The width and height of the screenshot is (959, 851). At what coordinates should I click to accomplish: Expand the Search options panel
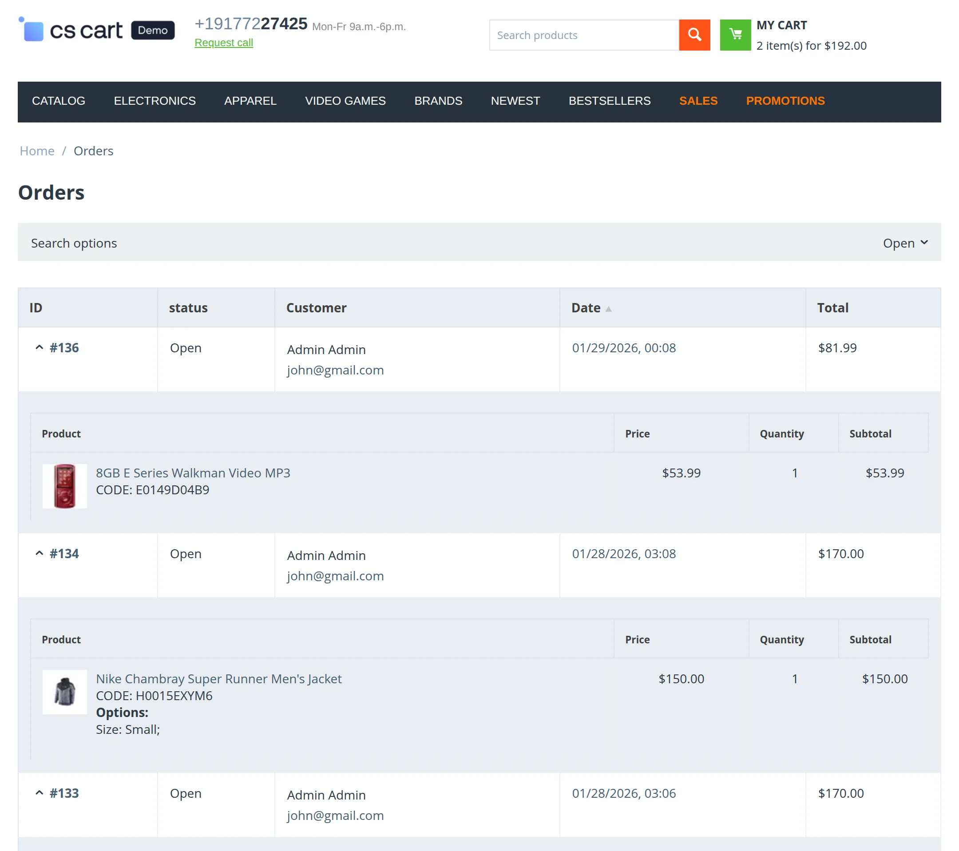pos(905,243)
